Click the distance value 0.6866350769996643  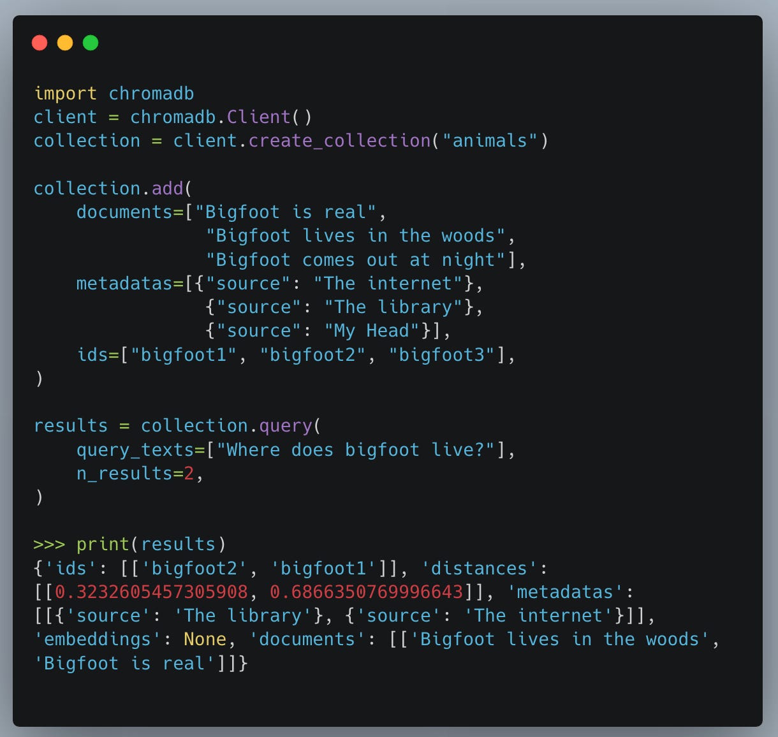[367, 592]
